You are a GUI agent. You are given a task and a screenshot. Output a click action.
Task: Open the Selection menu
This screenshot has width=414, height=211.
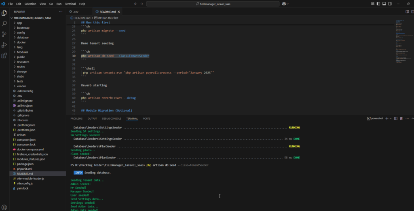click(30, 4)
